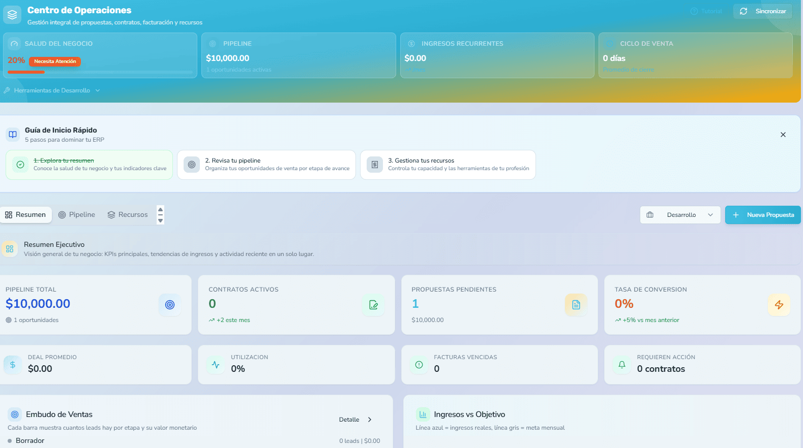
Task: Click the +5% vs mes anterior text
Action: point(651,320)
